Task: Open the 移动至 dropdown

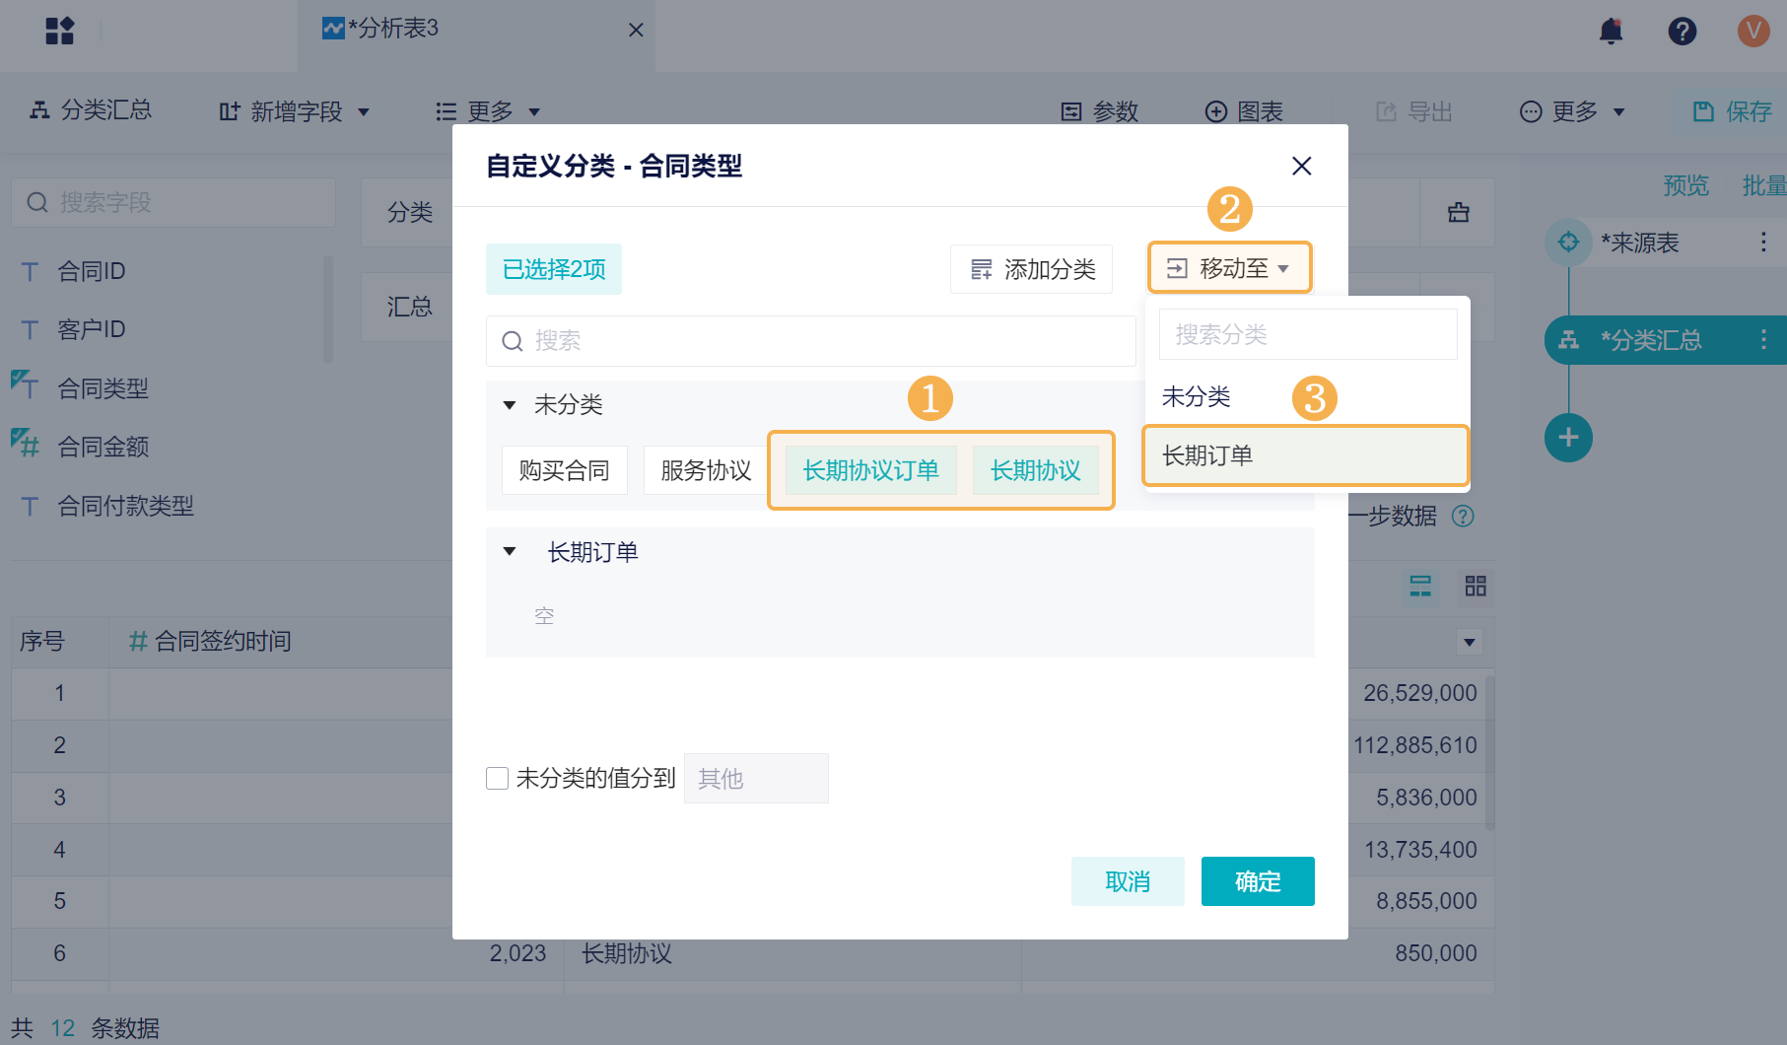Action: (1229, 268)
